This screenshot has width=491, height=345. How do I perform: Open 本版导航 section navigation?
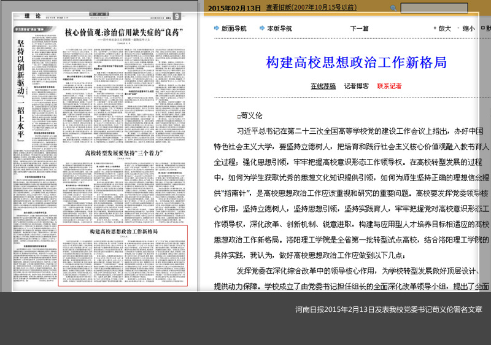click(279, 28)
